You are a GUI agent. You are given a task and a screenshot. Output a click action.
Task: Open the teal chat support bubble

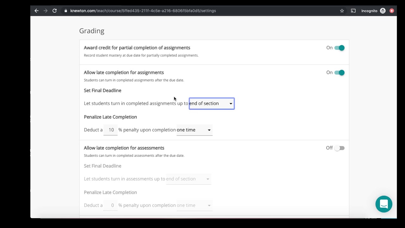(384, 204)
